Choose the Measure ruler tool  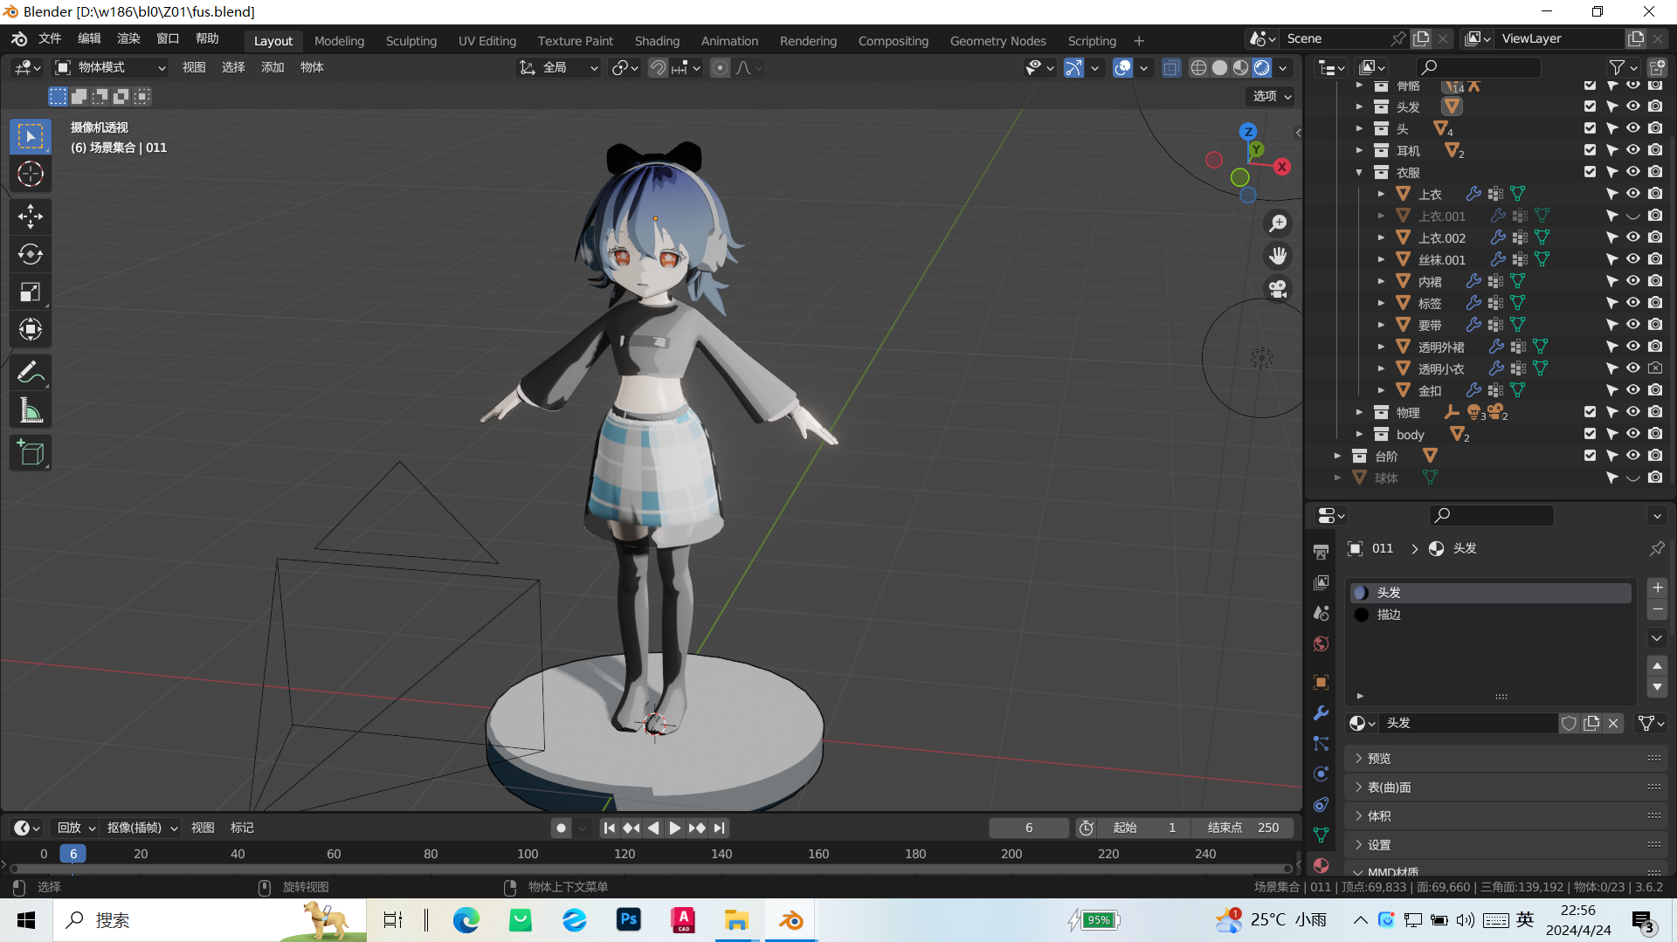click(31, 410)
